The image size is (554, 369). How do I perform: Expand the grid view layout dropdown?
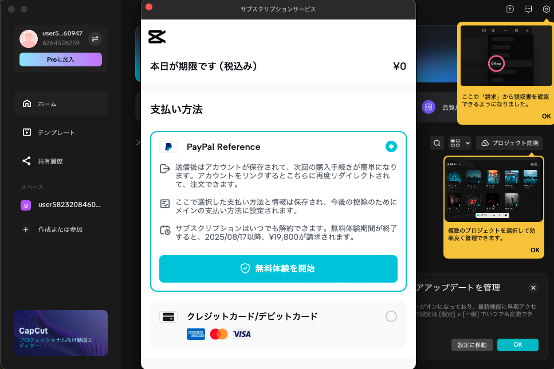460,143
